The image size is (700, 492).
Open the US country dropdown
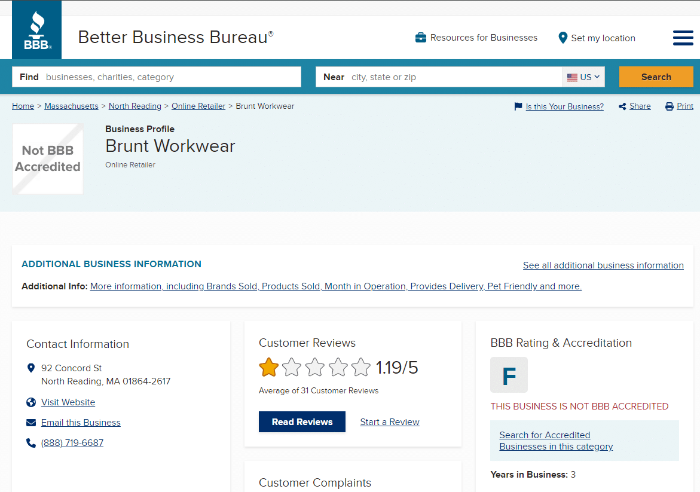point(583,77)
